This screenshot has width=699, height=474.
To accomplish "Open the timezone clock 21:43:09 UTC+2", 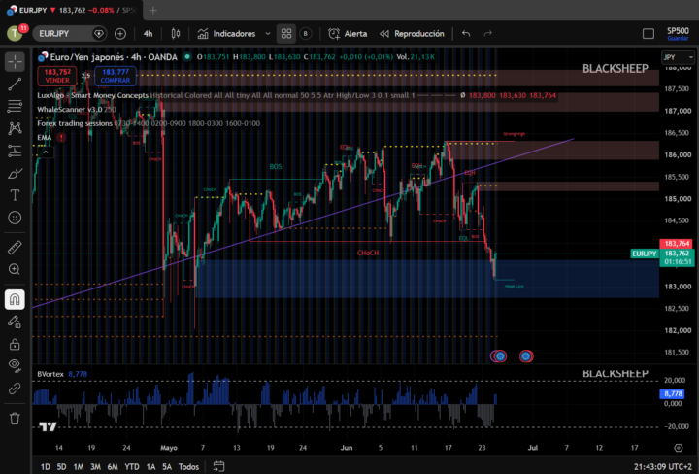I will 664,467.
